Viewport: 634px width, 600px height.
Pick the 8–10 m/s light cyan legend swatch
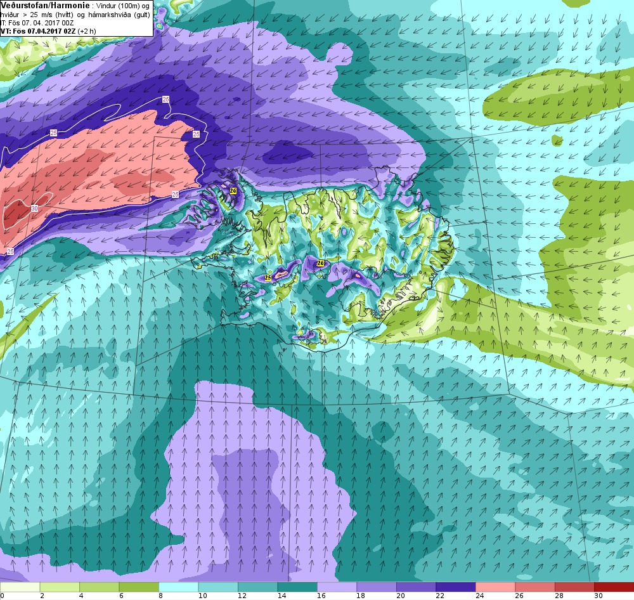click(178, 587)
